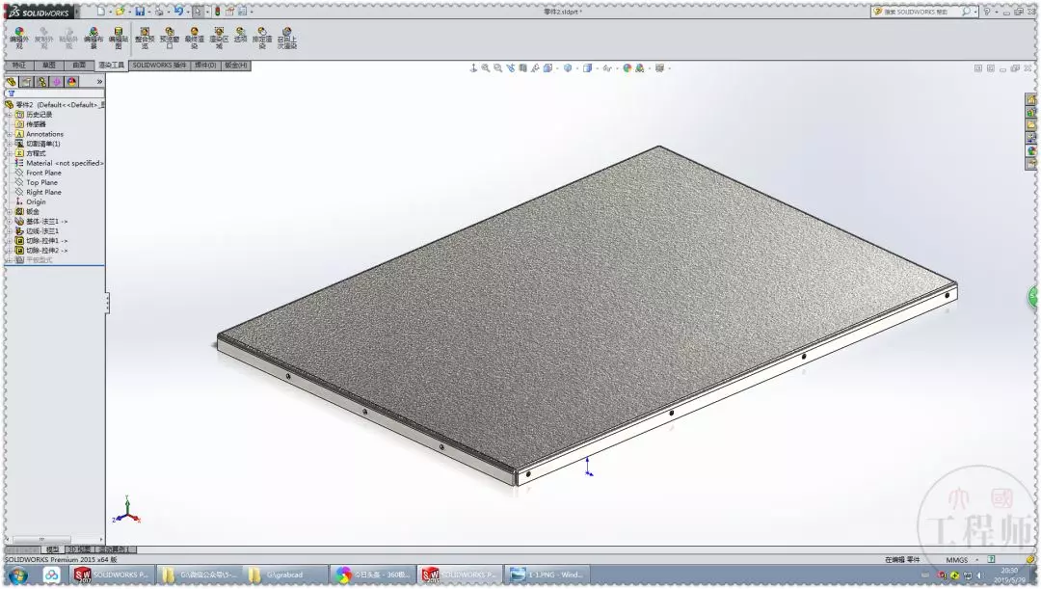Image resolution: width=1041 pixels, height=589 pixels.
Task: Open the SOLIDWORKS 插件 tab
Action: click(x=159, y=66)
